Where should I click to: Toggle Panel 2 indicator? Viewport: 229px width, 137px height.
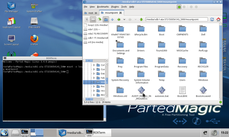tap(184, 7)
